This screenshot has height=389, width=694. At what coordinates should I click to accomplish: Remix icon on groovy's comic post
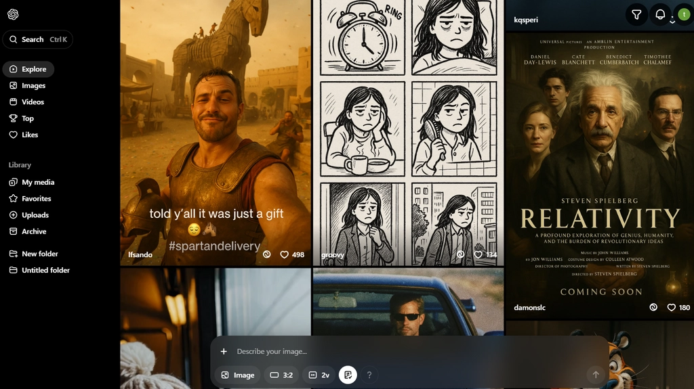coord(460,254)
